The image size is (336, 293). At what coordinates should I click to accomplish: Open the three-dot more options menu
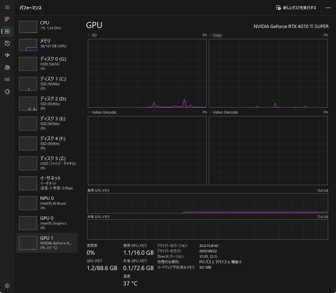(328, 8)
